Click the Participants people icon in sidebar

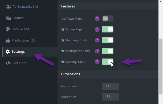pos(8,7)
